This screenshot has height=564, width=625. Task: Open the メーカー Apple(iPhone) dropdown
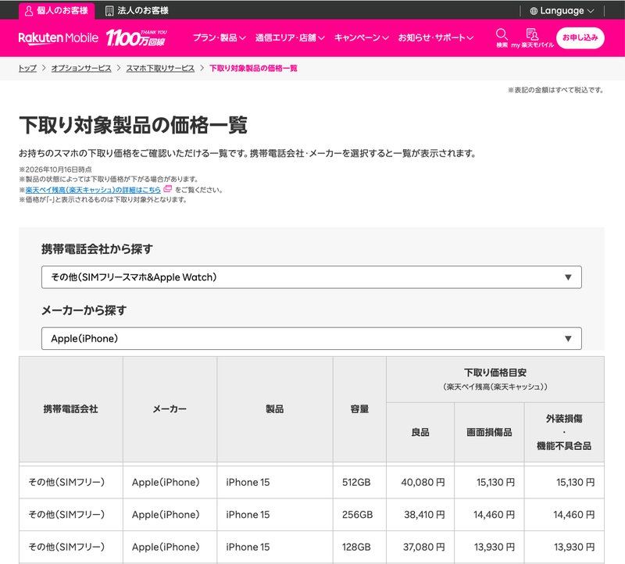coord(311,338)
